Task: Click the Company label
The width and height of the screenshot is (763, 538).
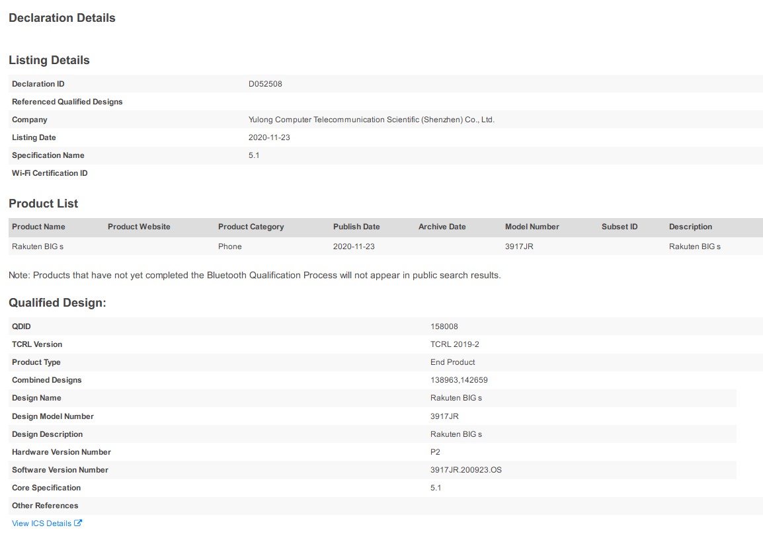Action: [29, 120]
